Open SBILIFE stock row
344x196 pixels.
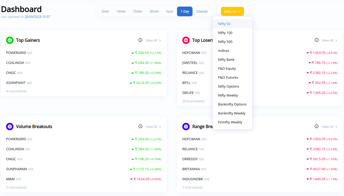point(260,93)
